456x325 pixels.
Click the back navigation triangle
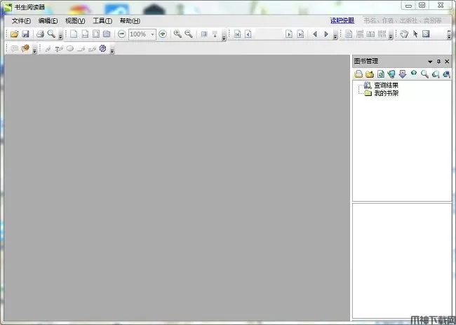click(315, 34)
